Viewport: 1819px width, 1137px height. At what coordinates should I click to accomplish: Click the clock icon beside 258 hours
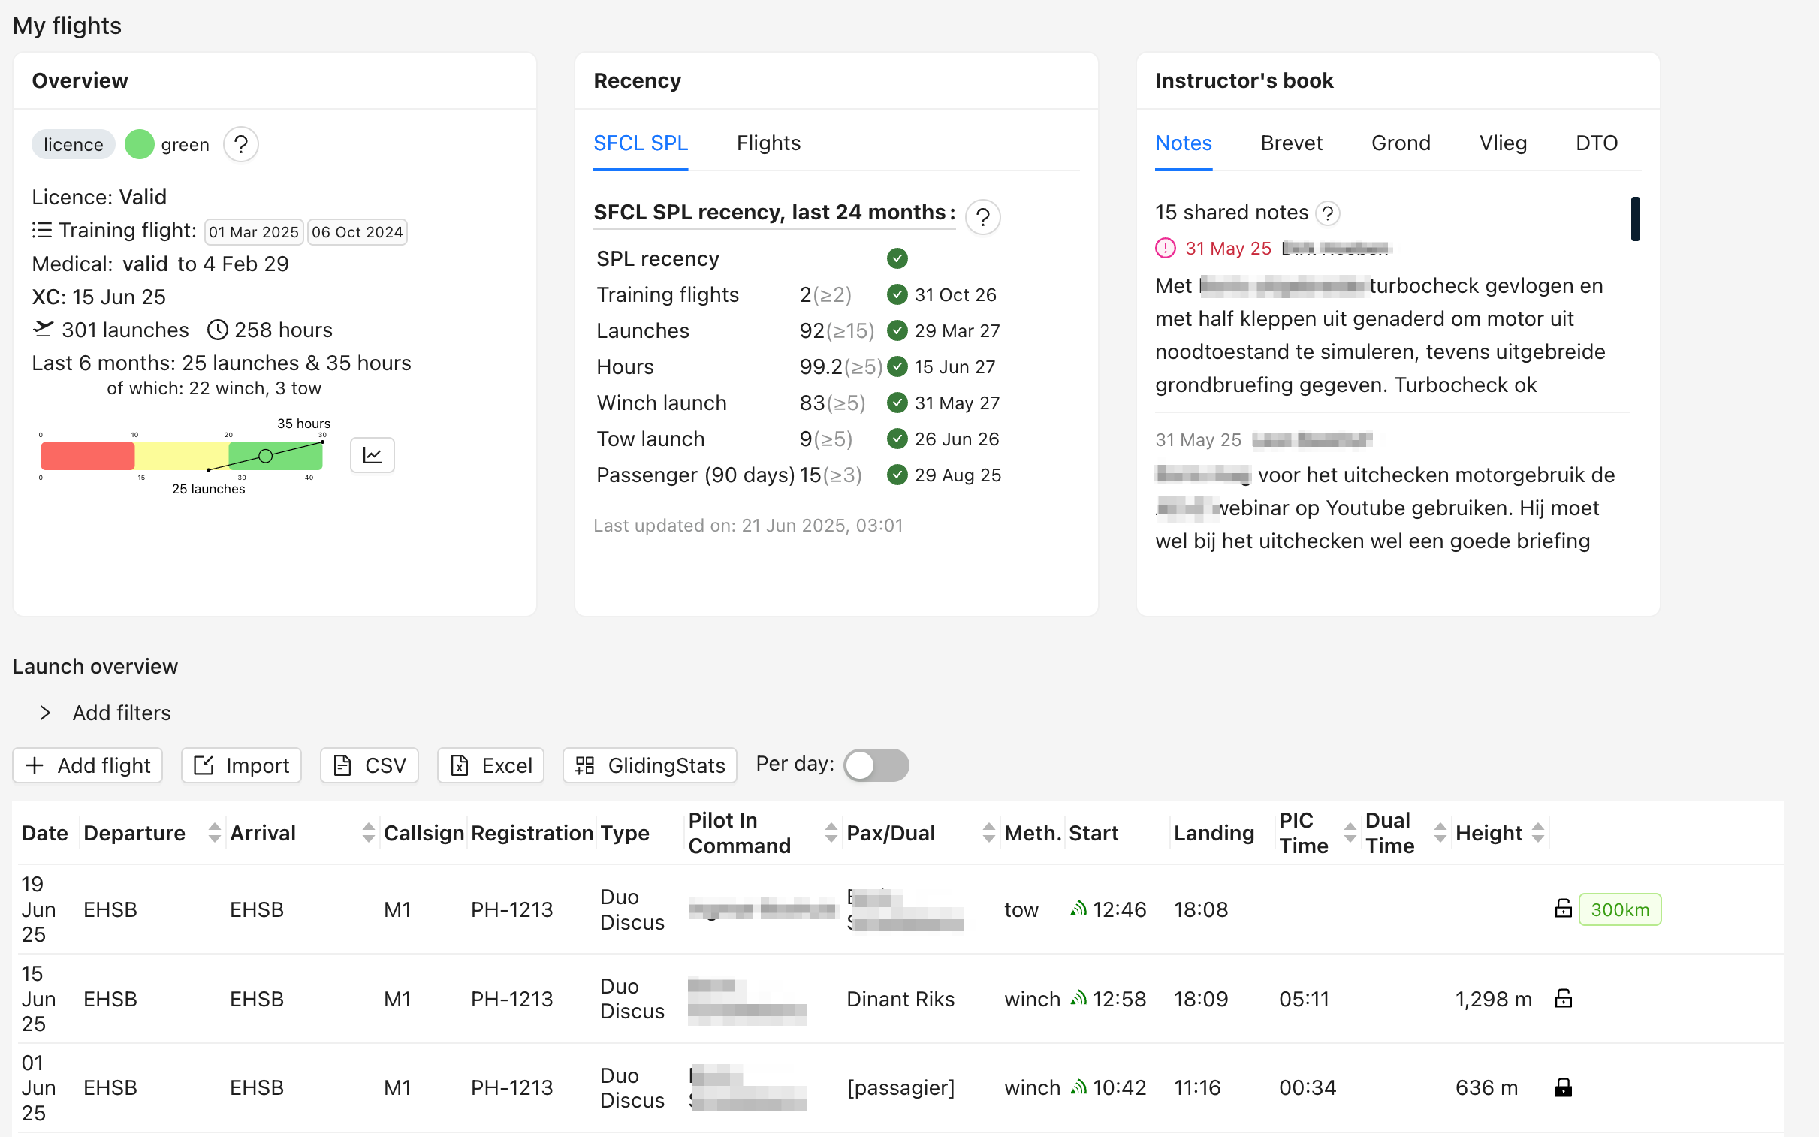[x=217, y=330]
